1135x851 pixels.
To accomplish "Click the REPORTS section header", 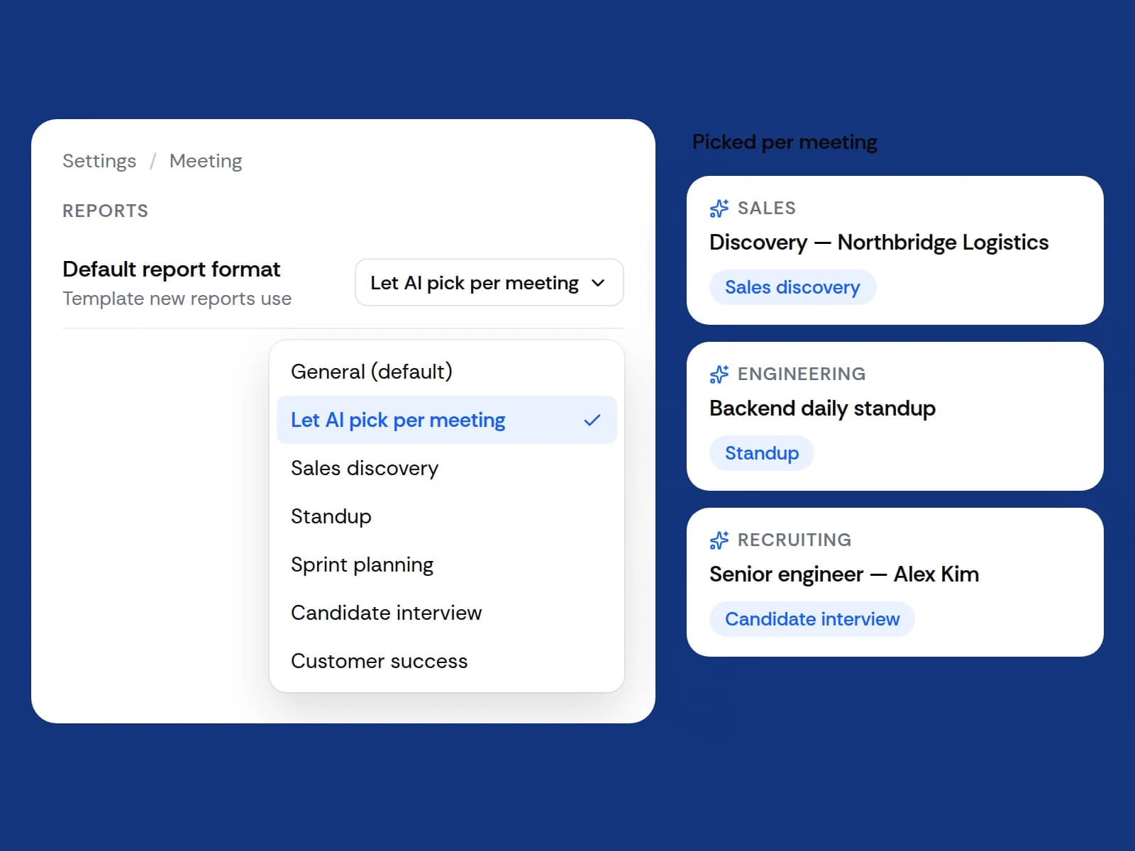I will (105, 211).
